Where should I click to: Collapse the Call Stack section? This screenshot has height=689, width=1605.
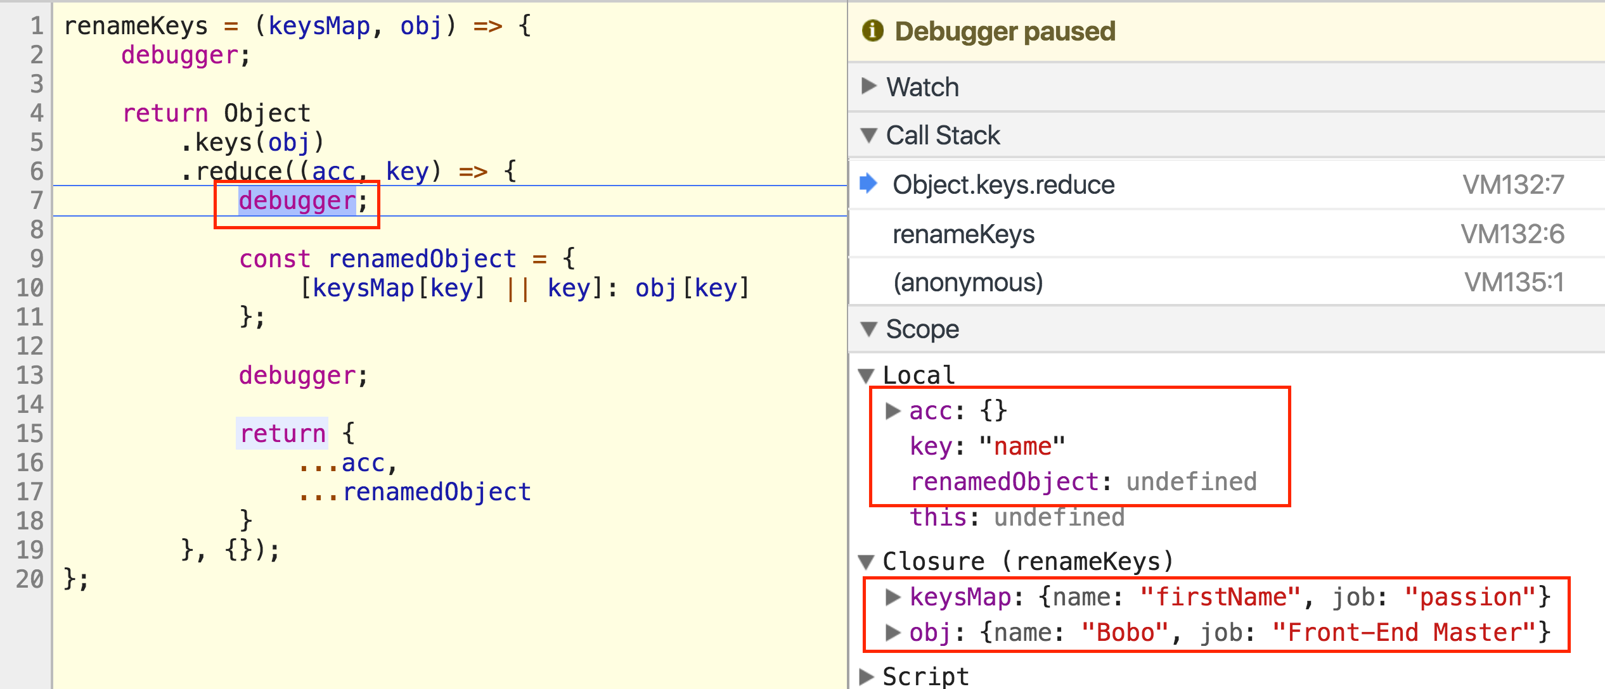point(869,135)
